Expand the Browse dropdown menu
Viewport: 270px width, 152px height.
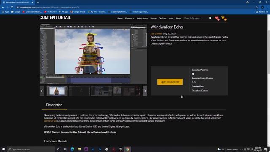pyautogui.click(x=130, y=19)
